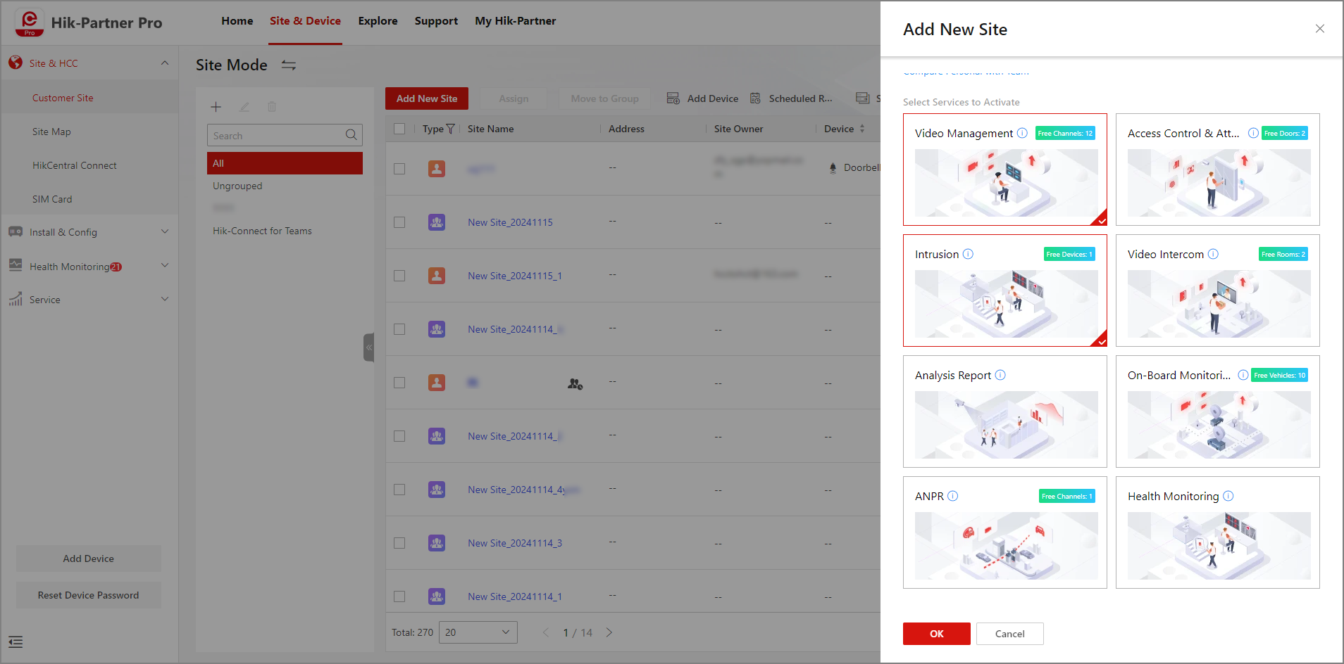Switch to the Site & Device tab
The width and height of the screenshot is (1344, 664).
tap(305, 21)
